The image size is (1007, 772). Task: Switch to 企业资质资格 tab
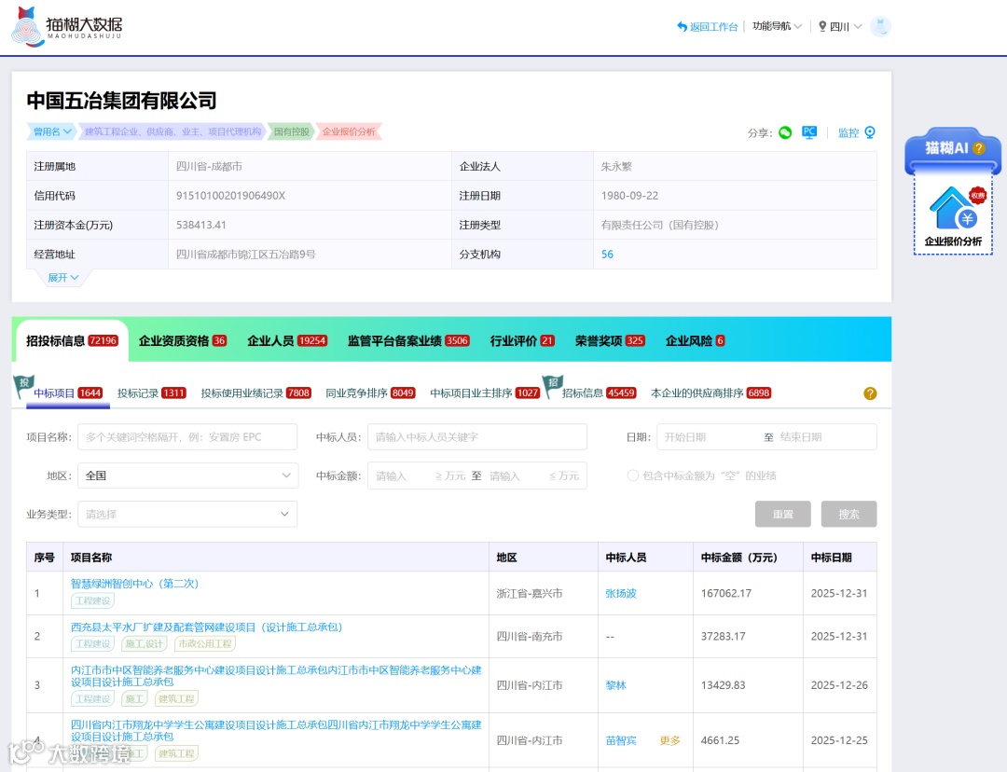[183, 340]
